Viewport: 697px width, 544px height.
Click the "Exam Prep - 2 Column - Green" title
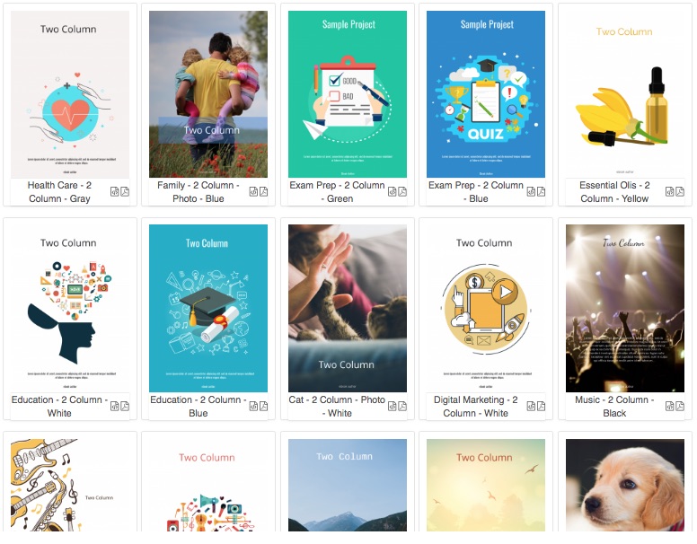point(337,191)
